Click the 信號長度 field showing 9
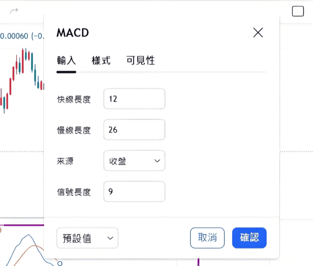Image resolution: width=313 pixels, height=266 pixels. pos(134,192)
